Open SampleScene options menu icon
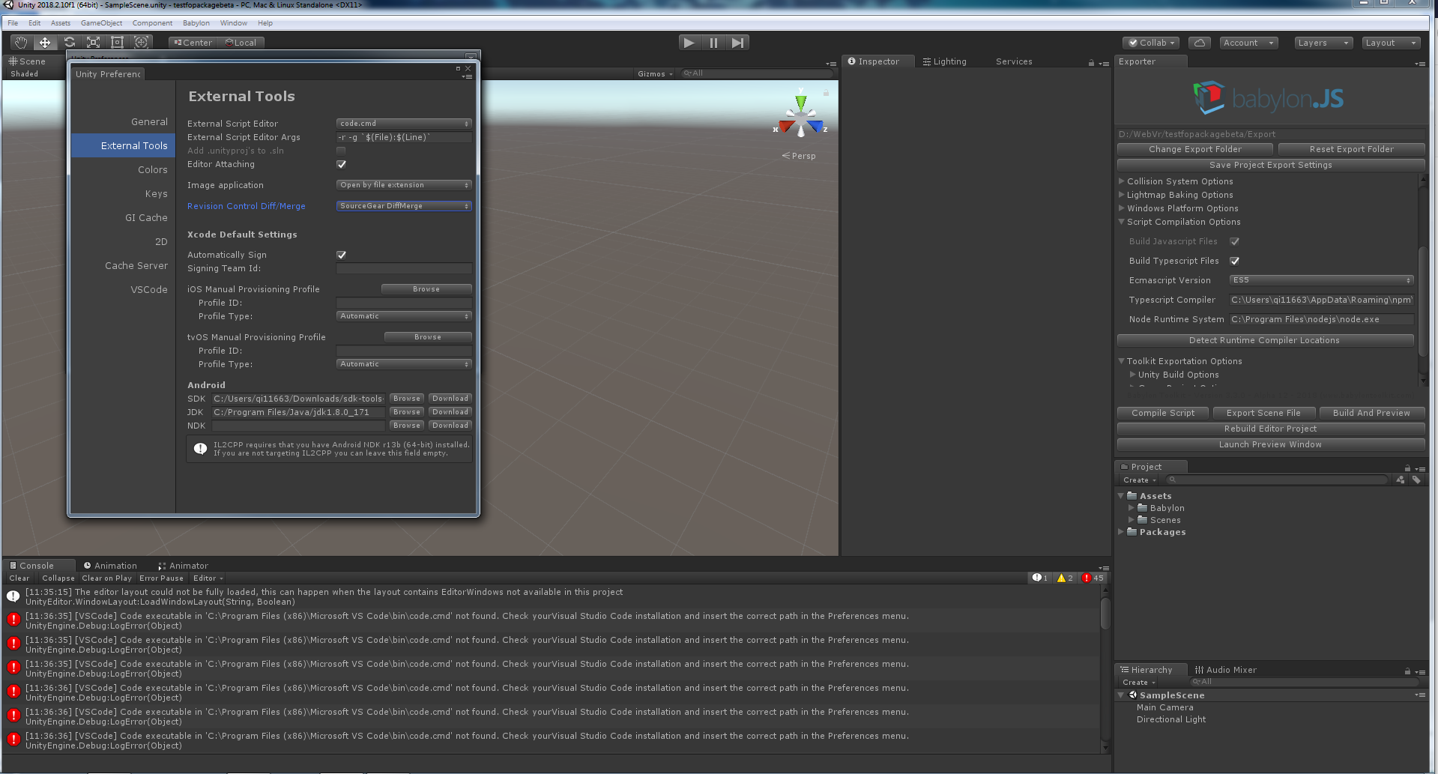Screen dimensions: 1438x774 1420,695
